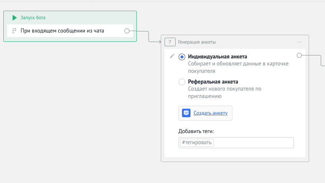Click the #тегировать tag chip
Viewport: 325px width, 183px height.
point(197,143)
